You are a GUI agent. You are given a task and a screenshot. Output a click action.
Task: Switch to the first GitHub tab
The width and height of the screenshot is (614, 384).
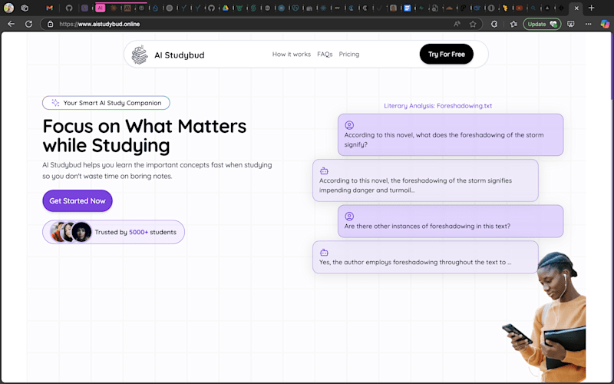click(69, 8)
